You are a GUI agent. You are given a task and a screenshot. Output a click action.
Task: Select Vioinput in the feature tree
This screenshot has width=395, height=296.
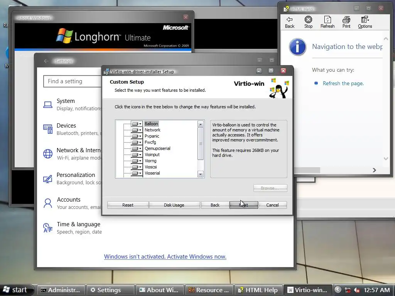point(152,155)
